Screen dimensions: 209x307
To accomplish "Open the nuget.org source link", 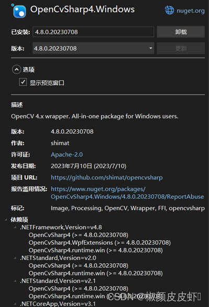I will tap(191, 10).
